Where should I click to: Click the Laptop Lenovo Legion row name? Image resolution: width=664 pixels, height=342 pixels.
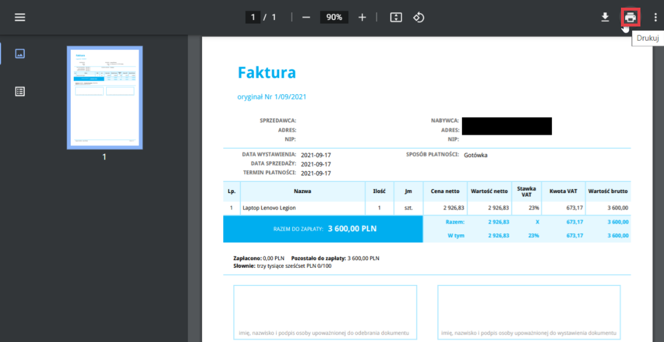click(269, 208)
